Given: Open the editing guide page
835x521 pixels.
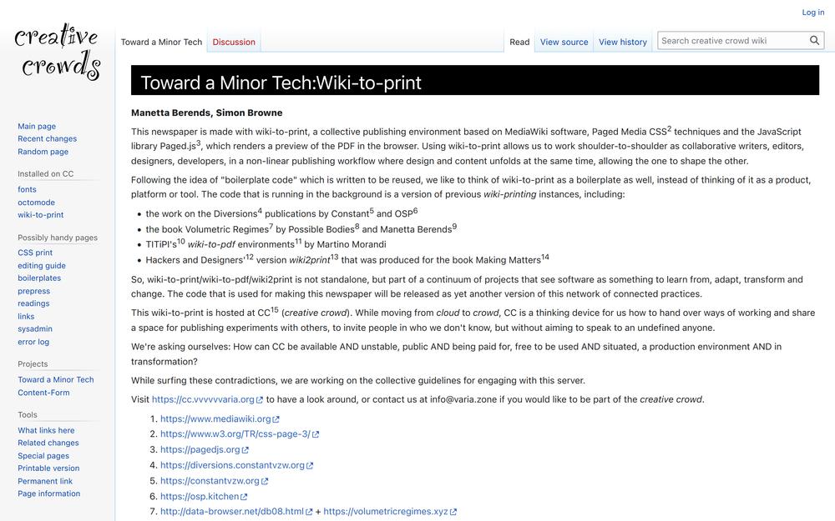Looking at the screenshot, I should (42, 265).
